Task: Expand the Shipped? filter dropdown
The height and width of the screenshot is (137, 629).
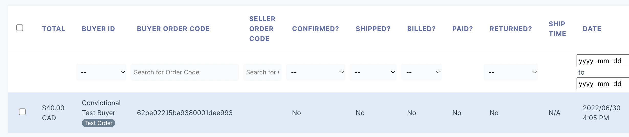Action: click(x=373, y=72)
